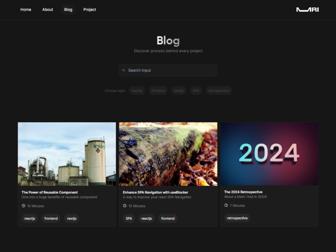Click '7 Minutes' reading time text

[x=237, y=206]
